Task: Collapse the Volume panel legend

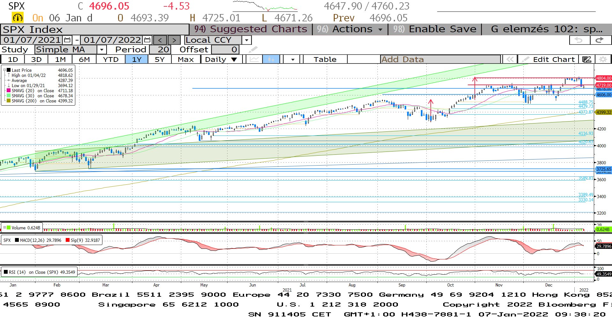Action: [4, 227]
